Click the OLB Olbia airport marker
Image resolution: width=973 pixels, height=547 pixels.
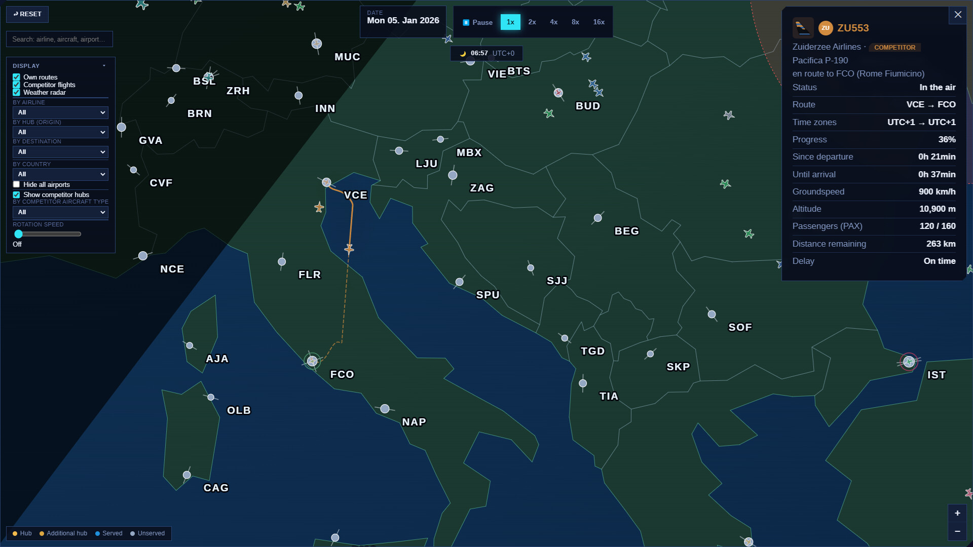pyautogui.click(x=211, y=398)
